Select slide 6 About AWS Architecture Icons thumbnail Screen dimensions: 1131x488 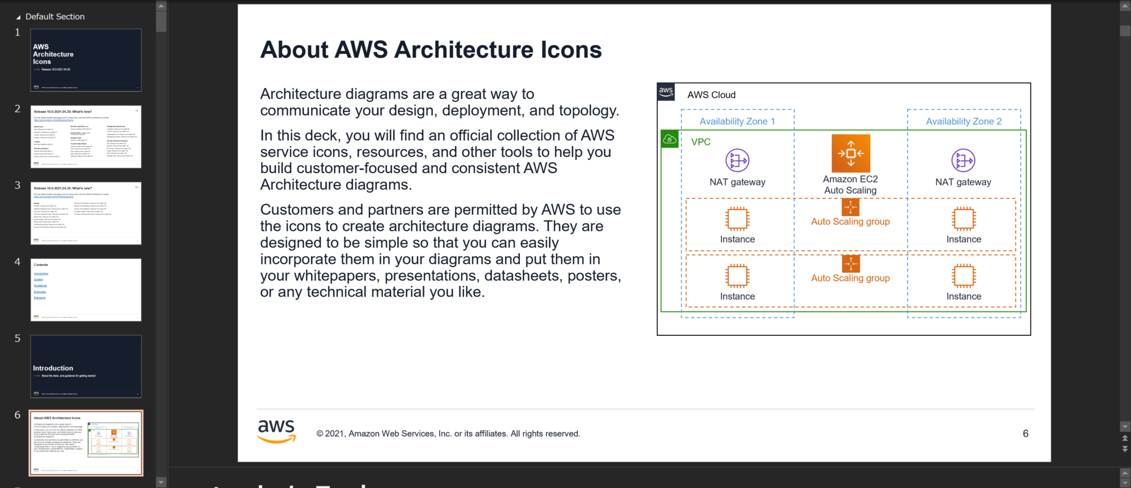(x=86, y=443)
